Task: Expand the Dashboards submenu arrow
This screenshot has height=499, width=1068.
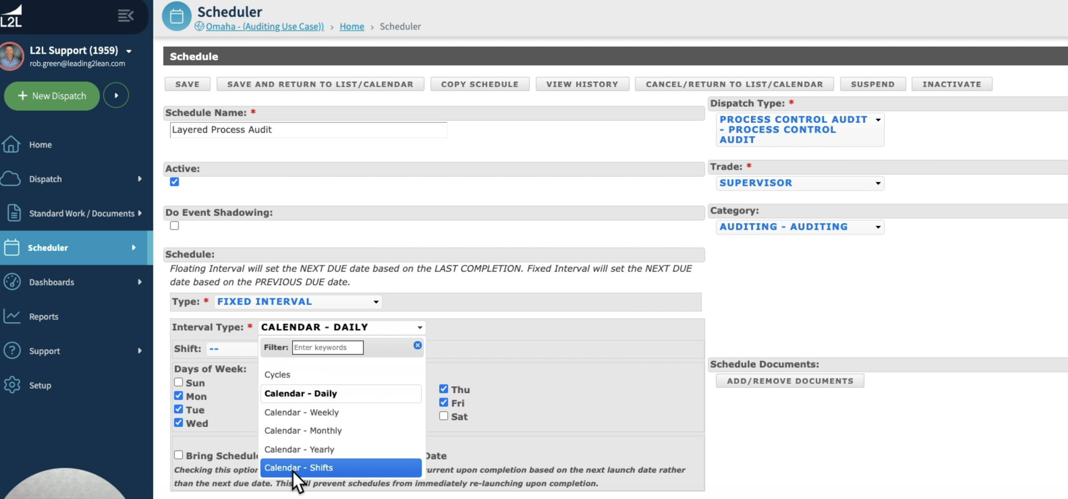Action: point(140,282)
